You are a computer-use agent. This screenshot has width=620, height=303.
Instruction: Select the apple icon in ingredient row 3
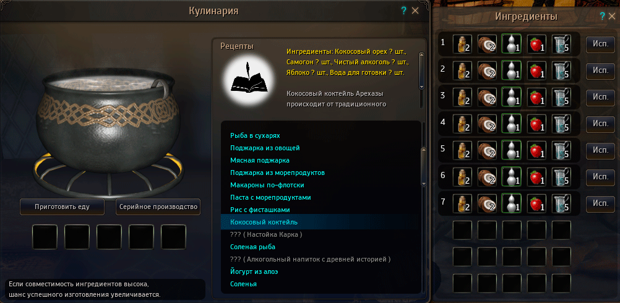tap(536, 96)
